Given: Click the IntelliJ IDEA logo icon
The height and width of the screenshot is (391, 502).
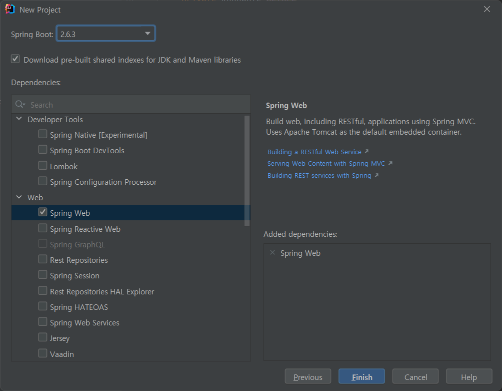Looking at the screenshot, I should [10, 9].
